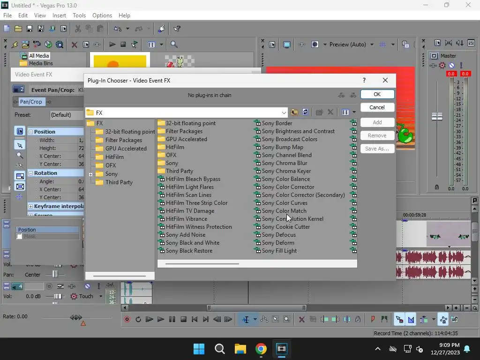Screen dimensions: 480x360
Task: Click the Open folder icon in toolbar
Action: click(x=18, y=29)
